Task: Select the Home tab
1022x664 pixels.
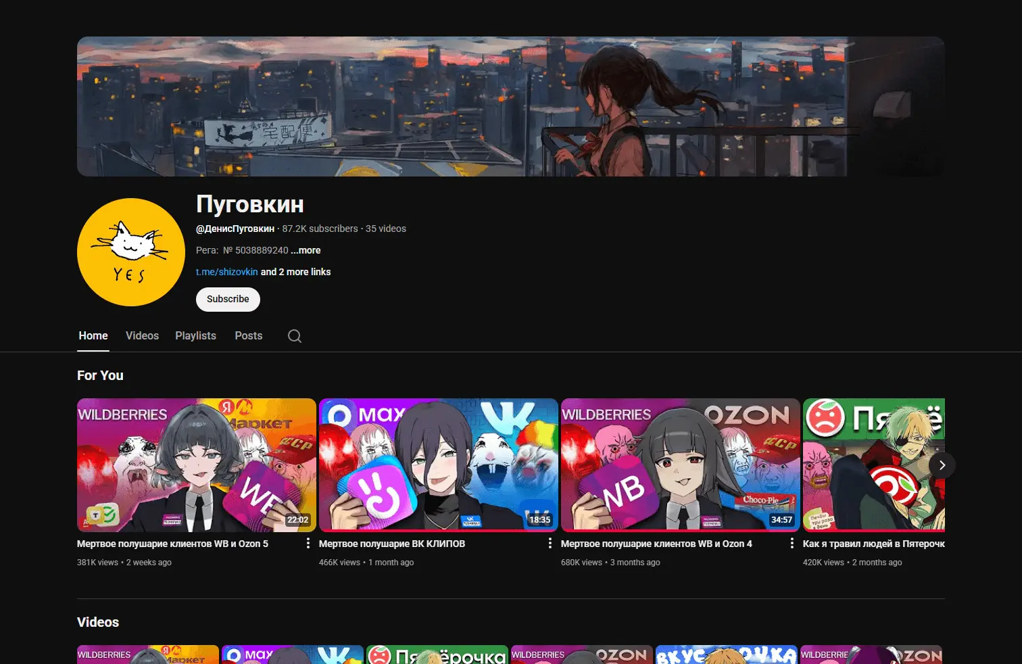Action: tap(93, 335)
